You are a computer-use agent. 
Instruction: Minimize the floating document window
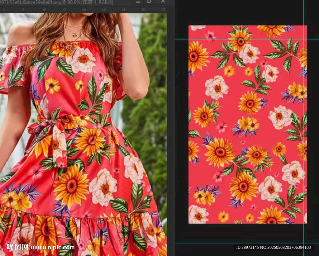point(138,2)
